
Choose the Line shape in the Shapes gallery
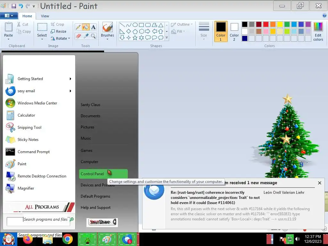[122, 25]
